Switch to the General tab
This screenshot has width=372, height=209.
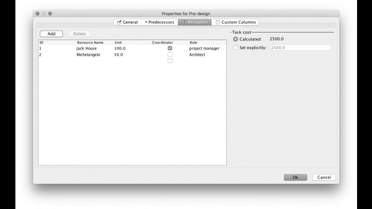(127, 22)
